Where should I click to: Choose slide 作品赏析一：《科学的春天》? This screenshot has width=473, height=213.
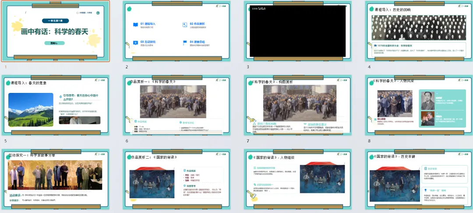point(177,105)
